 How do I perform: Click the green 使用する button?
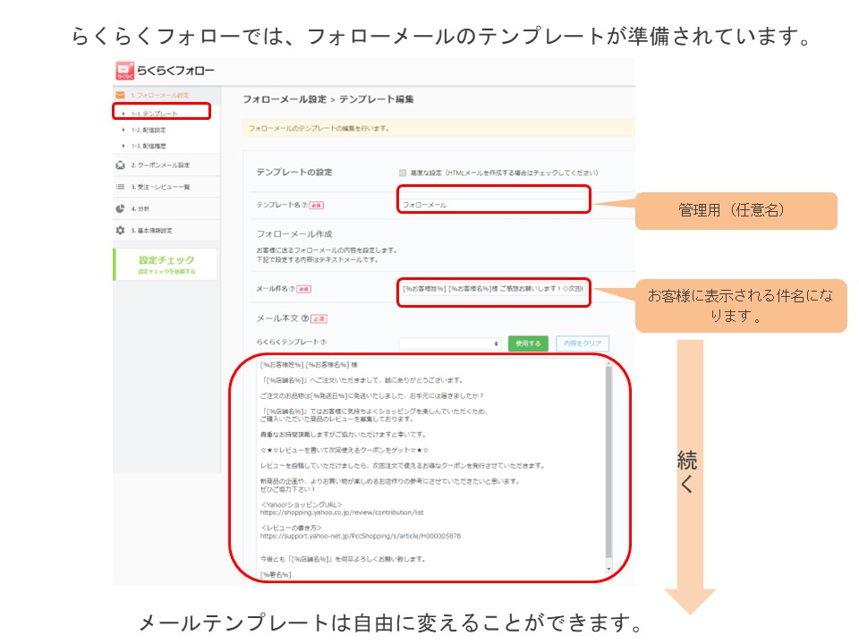[528, 343]
